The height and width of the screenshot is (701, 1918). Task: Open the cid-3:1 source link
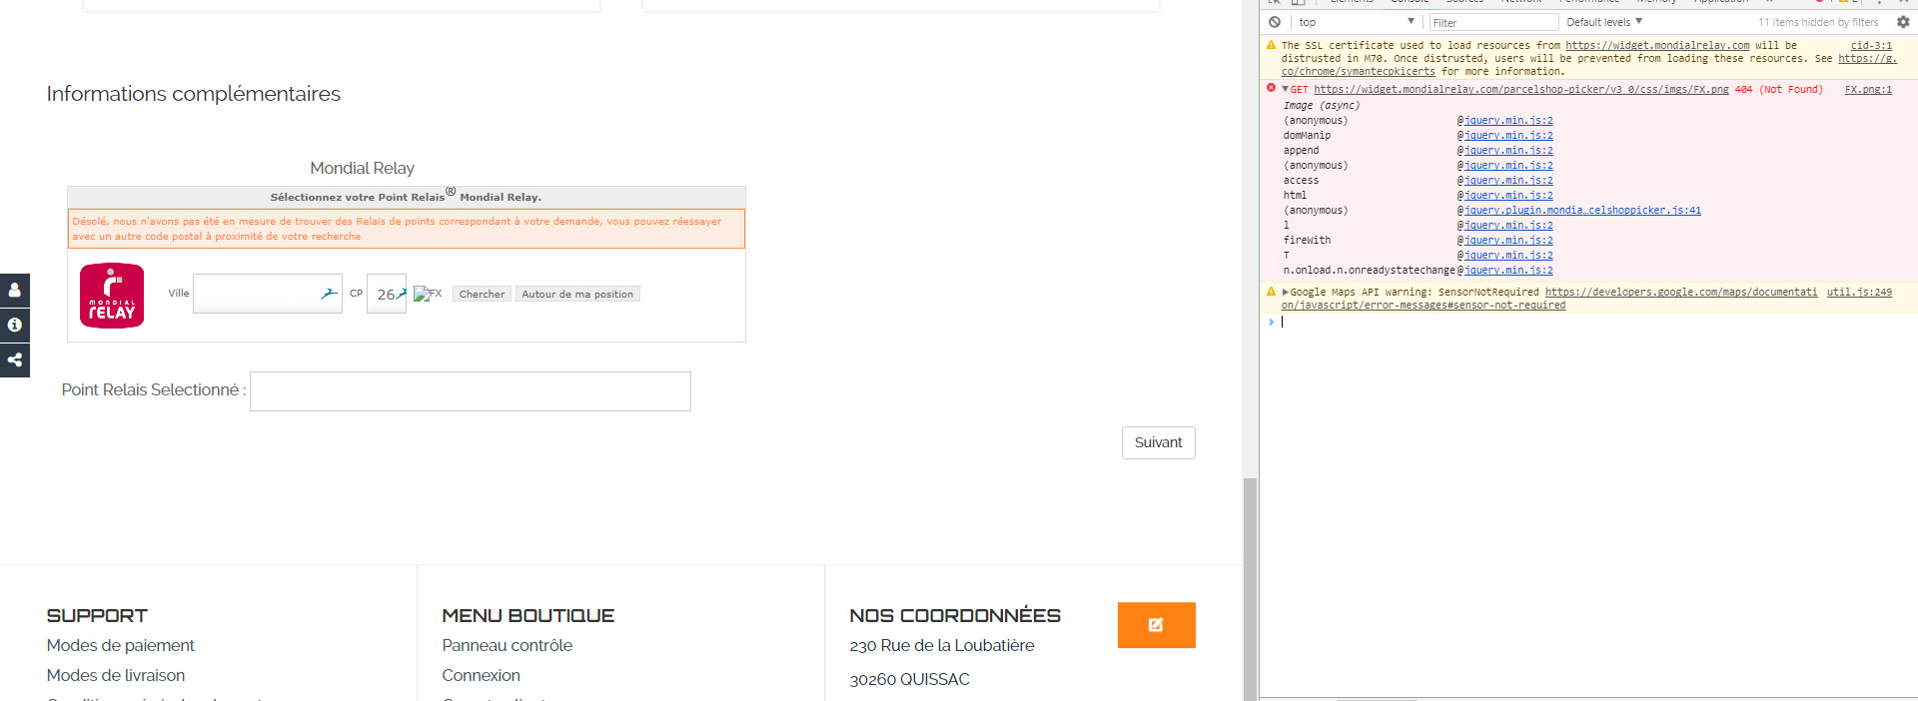click(x=1871, y=45)
